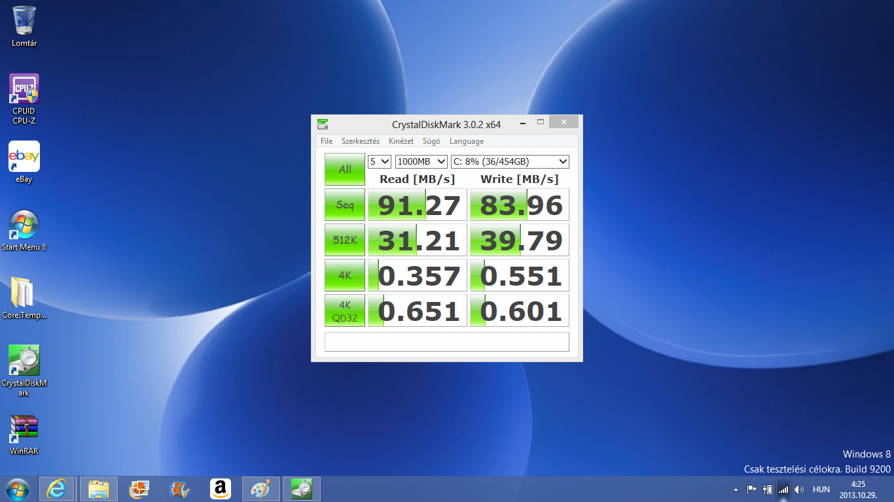894x502 pixels.
Task: Click the volume speaker tray icon
Action: [x=799, y=489]
